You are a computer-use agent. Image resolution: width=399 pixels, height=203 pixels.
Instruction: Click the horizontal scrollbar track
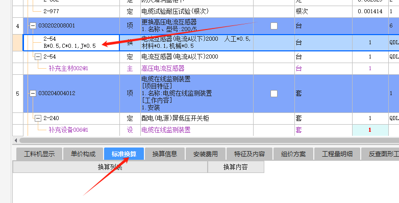tap(209, 140)
